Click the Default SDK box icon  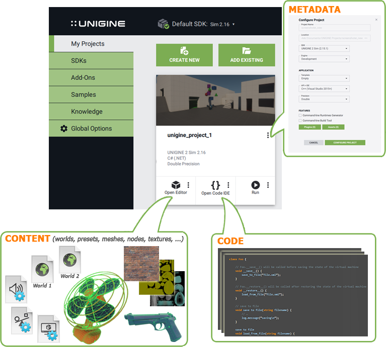point(163,24)
